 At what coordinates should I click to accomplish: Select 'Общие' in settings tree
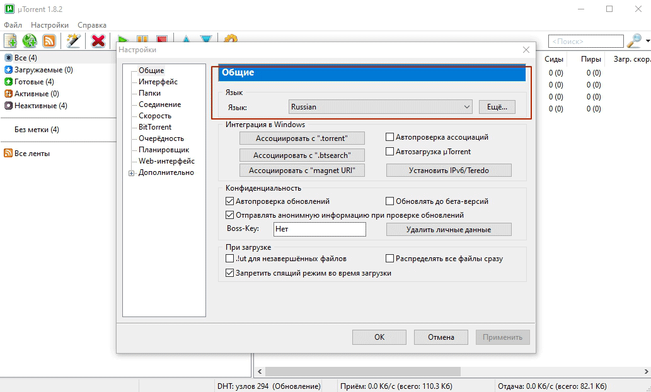pyautogui.click(x=151, y=70)
